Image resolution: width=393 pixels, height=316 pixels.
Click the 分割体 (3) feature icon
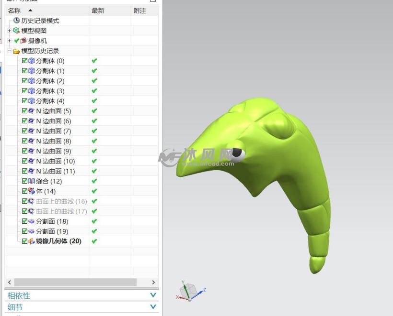(32, 91)
